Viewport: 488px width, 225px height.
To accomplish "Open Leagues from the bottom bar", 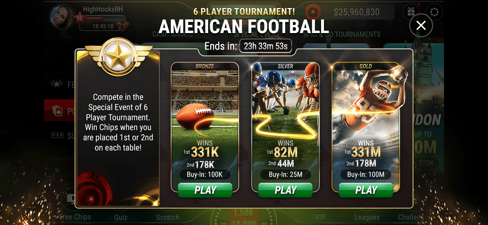I will click(367, 217).
